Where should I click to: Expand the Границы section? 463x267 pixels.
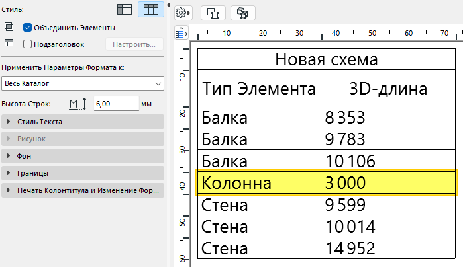[x=83, y=173]
